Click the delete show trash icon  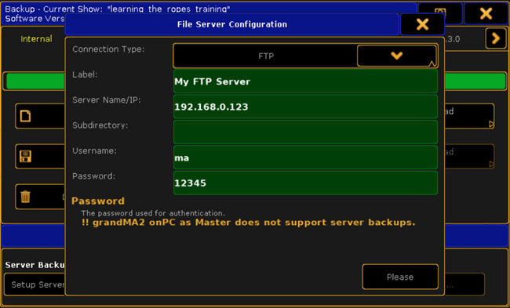tap(25, 197)
